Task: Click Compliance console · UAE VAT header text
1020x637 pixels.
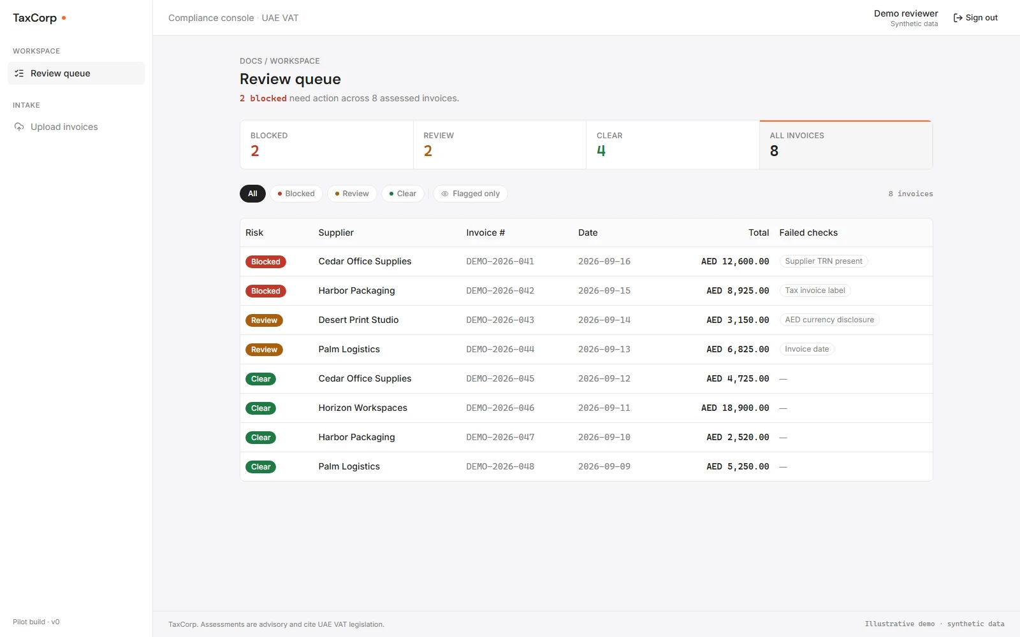Action: (x=233, y=18)
